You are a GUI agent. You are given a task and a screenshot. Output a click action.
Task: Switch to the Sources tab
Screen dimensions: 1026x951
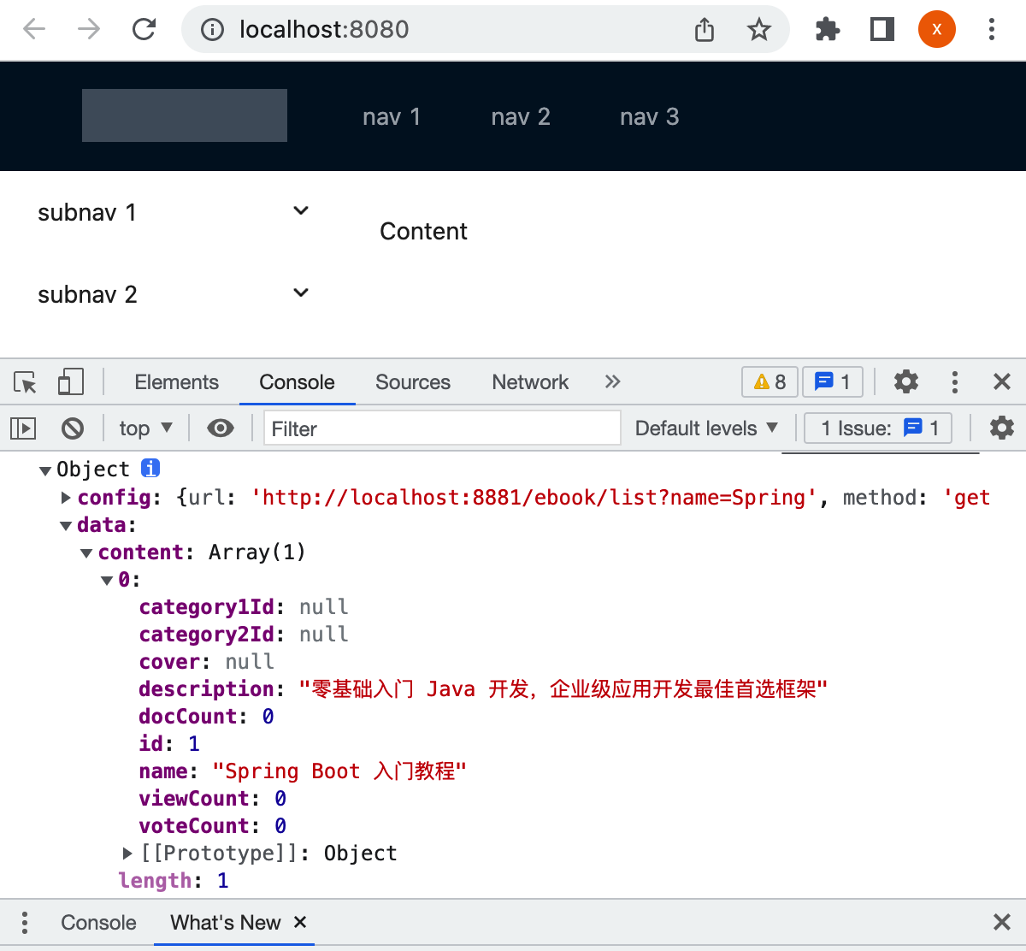point(413,381)
